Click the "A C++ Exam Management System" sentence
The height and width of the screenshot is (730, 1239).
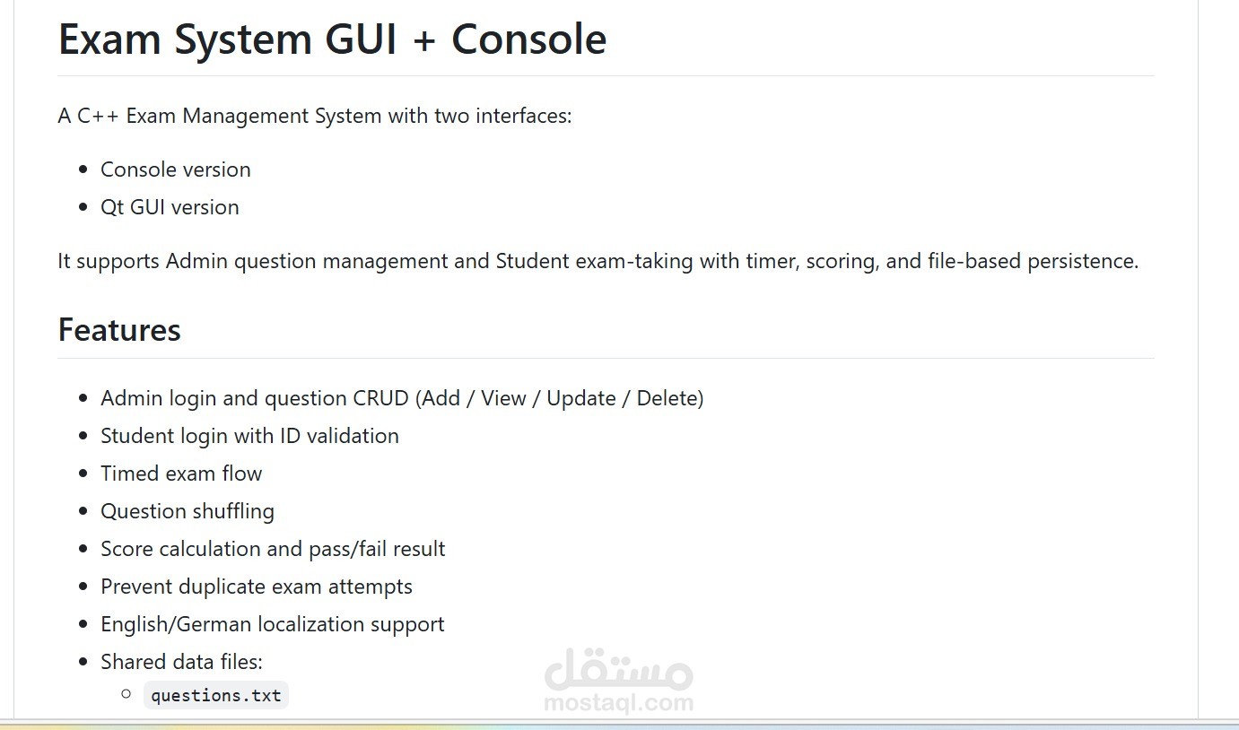pos(315,116)
